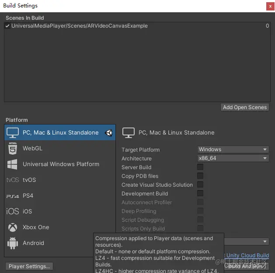Click the Server Build label
This screenshot has height=273, width=275.
pyautogui.click(x=136, y=167)
